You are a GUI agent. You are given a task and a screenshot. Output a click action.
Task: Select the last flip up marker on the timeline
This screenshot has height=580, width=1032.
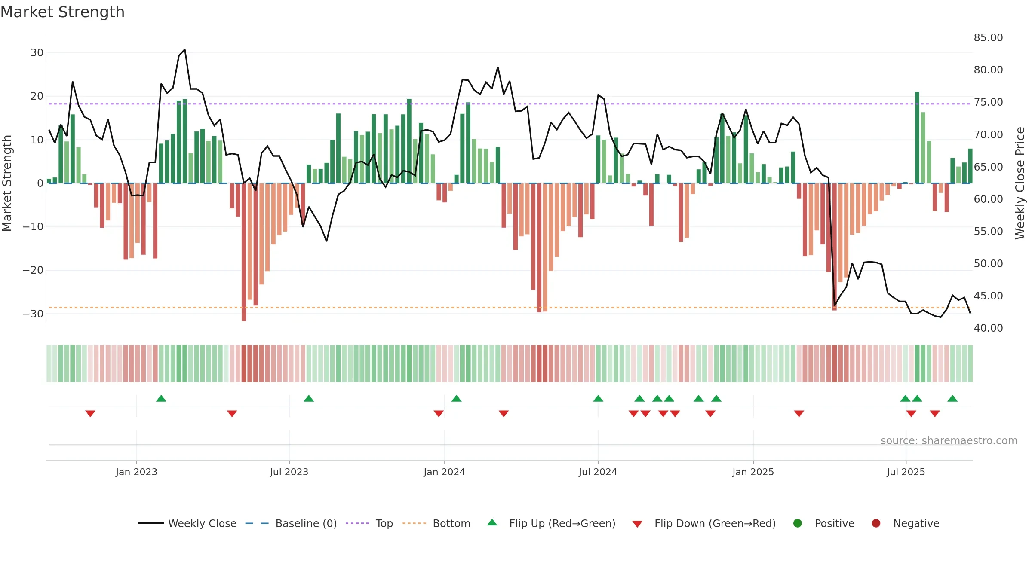pyautogui.click(x=952, y=398)
